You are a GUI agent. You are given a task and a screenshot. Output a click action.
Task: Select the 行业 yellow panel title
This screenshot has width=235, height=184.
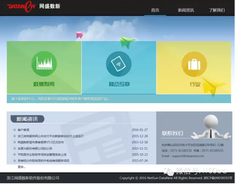195,84
